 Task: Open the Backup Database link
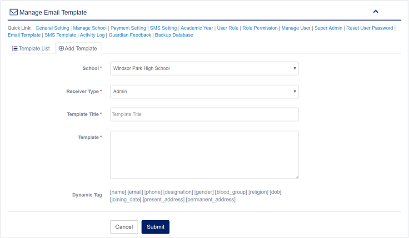[174, 35]
